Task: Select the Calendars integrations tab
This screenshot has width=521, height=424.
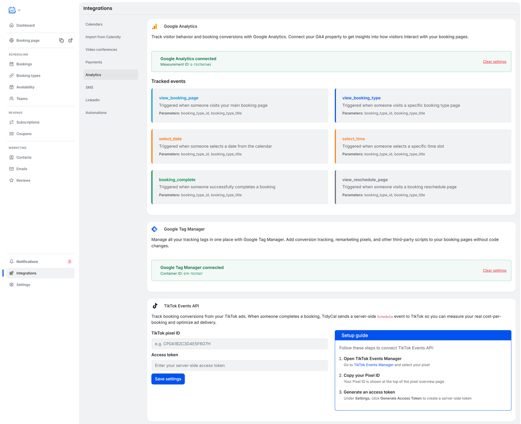Action: pos(111,24)
